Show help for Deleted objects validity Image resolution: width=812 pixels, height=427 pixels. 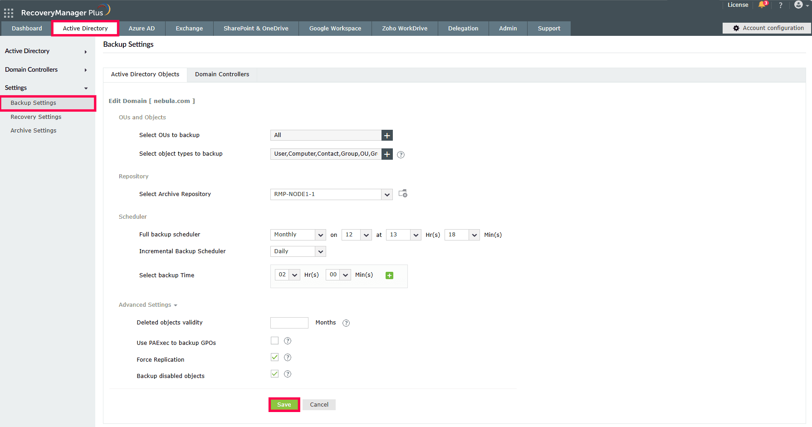coord(346,323)
